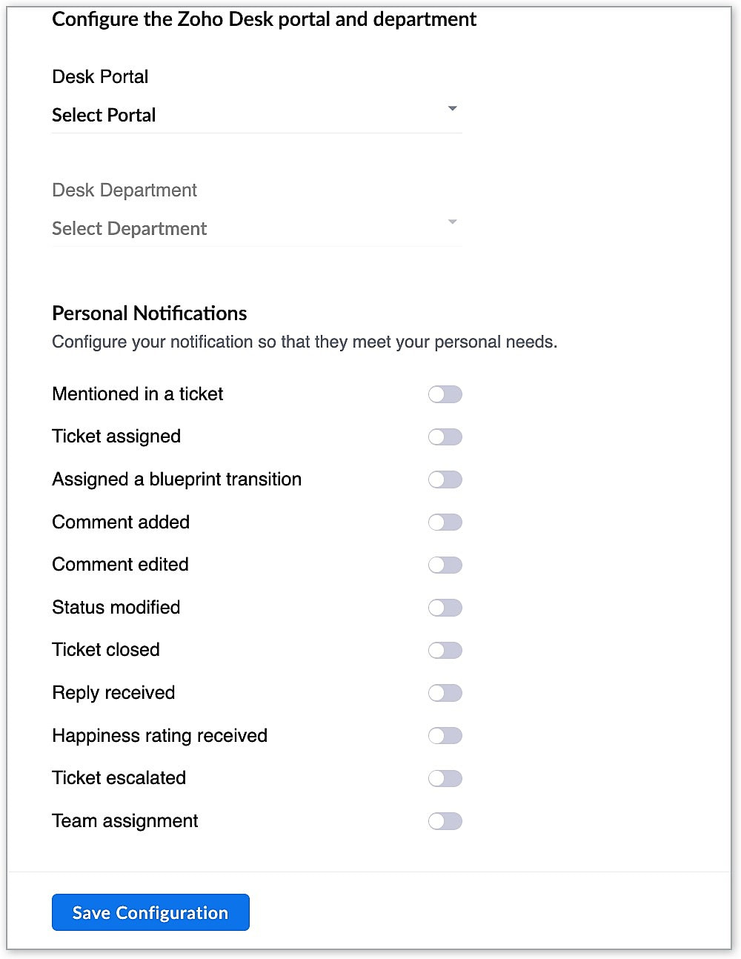This screenshot has height=959, width=741.
Task: Click the Desk Department dropdown arrow
Action: tap(452, 222)
